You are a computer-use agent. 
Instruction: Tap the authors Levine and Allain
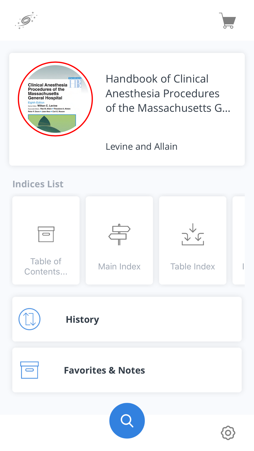(x=141, y=146)
